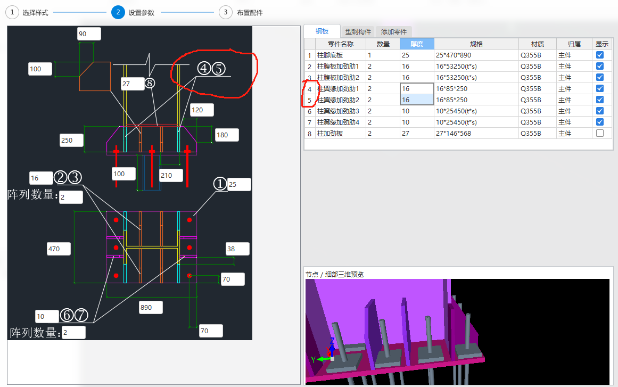The height and width of the screenshot is (387, 618).
Task: Edit the 120 dimension field
Action: coord(202,110)
